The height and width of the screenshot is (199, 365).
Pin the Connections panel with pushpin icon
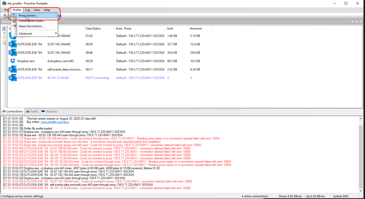(x=356, y=22)
